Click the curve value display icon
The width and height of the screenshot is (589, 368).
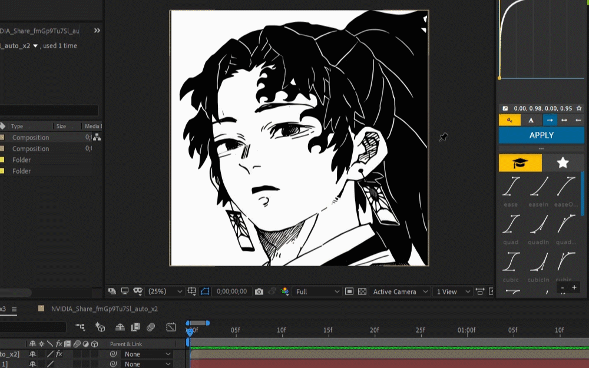[x=505, y=108]
